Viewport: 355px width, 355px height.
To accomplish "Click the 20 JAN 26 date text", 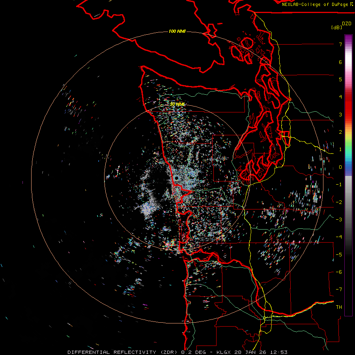I will pyautogui.click(x=250, y=352).
